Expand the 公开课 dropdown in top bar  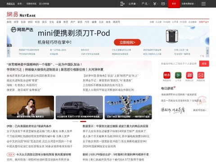tap(133, 4)
